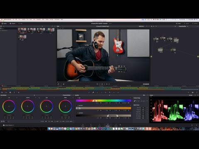Click the Hue range color bar
This screenshot has height=149, width=199.
coord(103,101)
